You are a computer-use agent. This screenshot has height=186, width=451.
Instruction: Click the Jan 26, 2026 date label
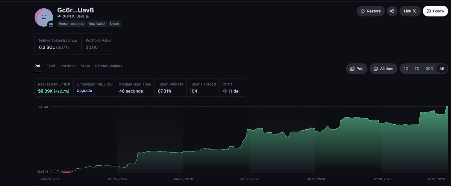tap(183, 179)
